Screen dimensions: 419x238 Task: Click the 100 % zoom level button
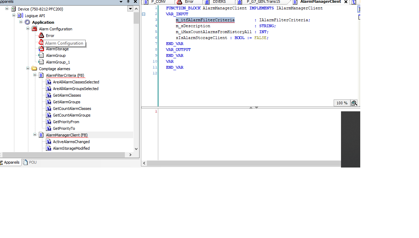(342, 103)
